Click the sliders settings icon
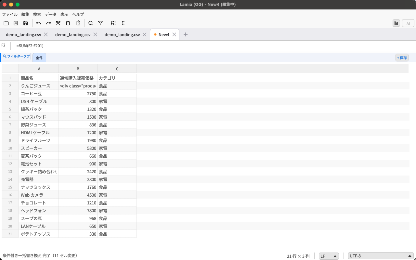416x260 pixels. [113, 23]
